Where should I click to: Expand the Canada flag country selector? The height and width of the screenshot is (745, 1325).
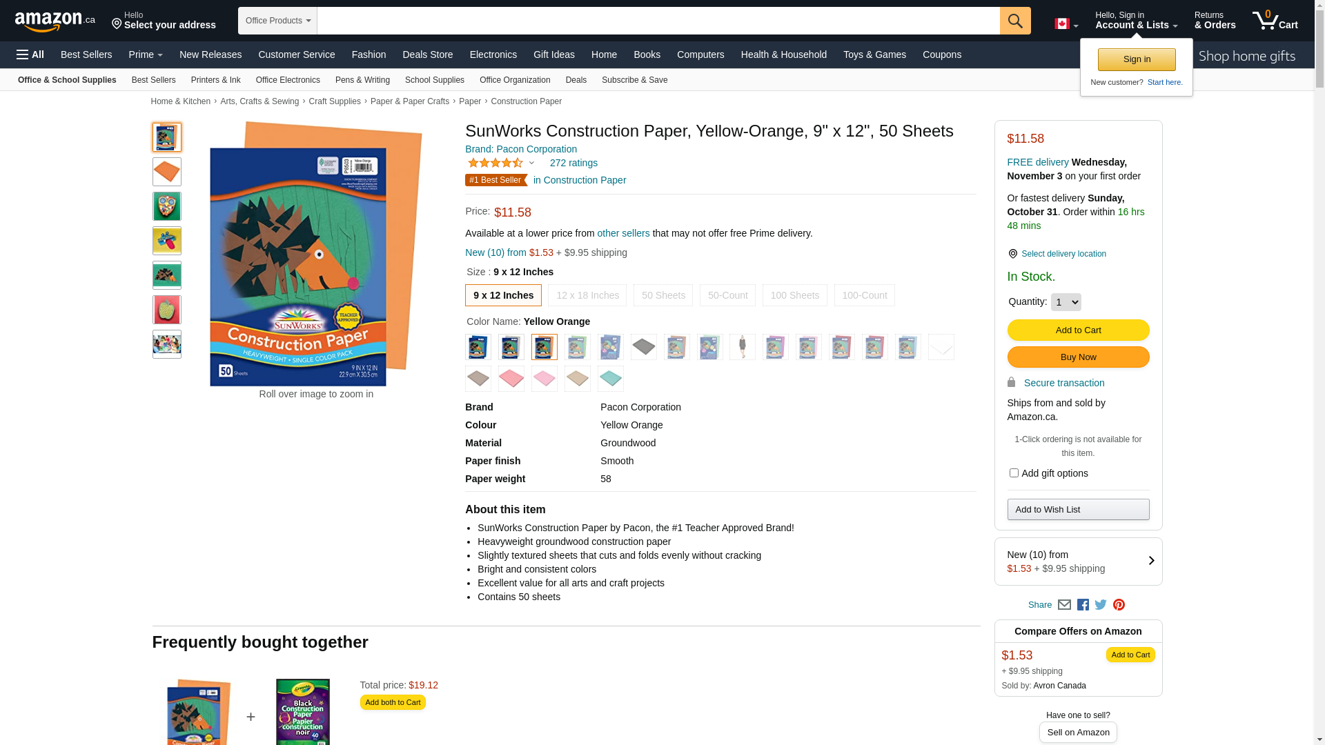pos(1066,24)
